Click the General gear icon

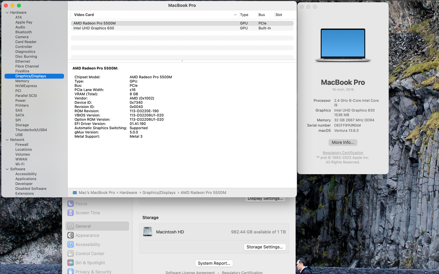click(x=70, y=226)
